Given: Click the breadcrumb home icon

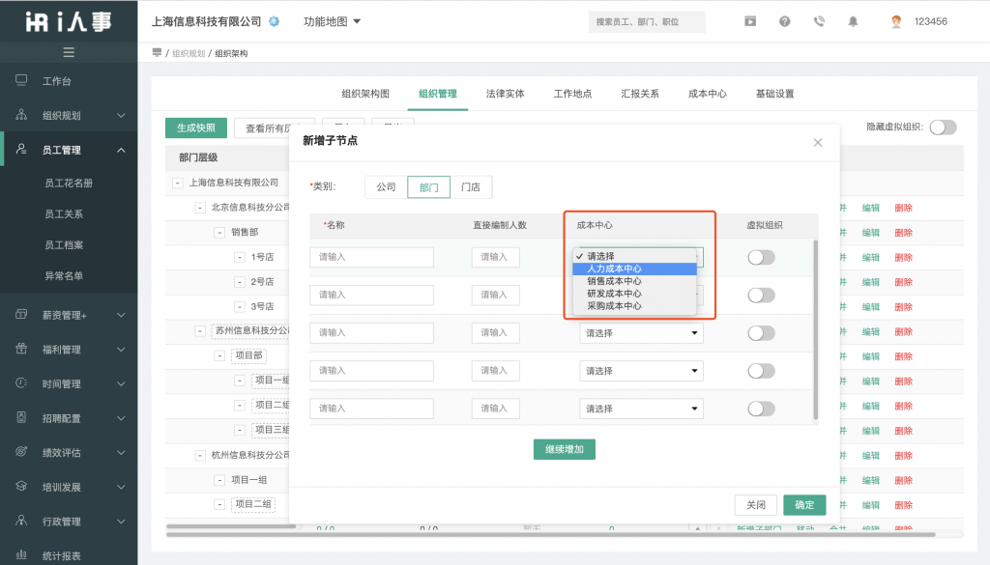Looking at the screenshot, I should click(x=157, y=53).
